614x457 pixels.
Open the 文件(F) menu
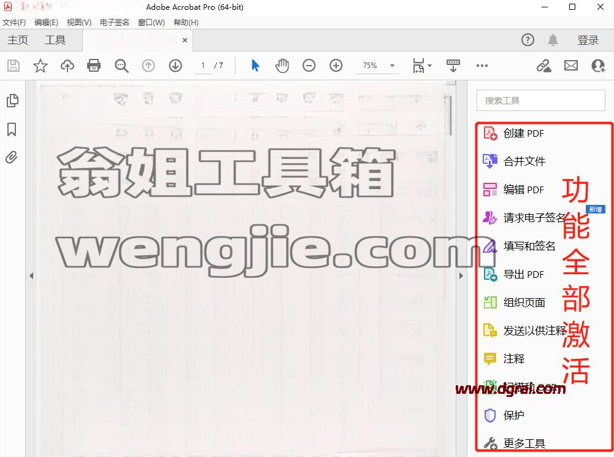coord(14,22)
